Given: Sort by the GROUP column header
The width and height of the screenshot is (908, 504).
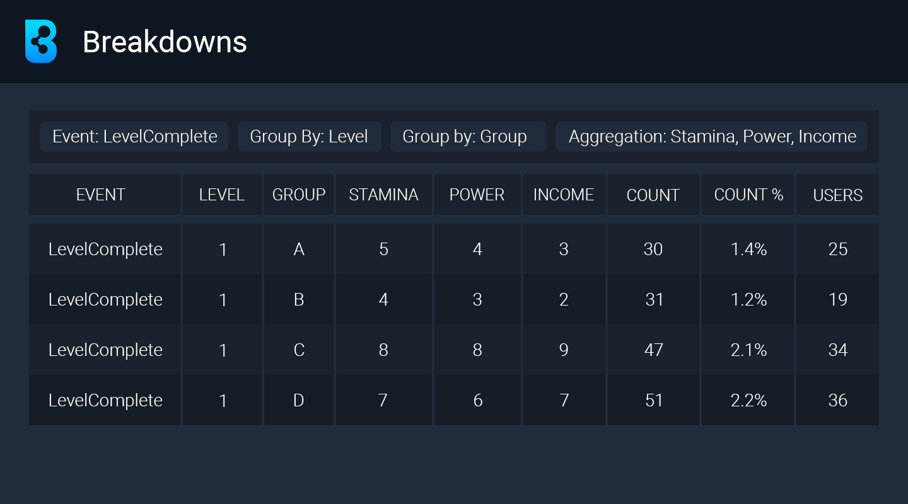Looking at the screenshot, I should [x=299, y=195].
